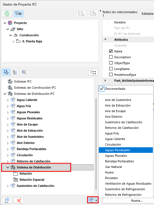Enable the Description attribute checkbox
The width and height of the screenshot is (154, 205).
[111, 57]
